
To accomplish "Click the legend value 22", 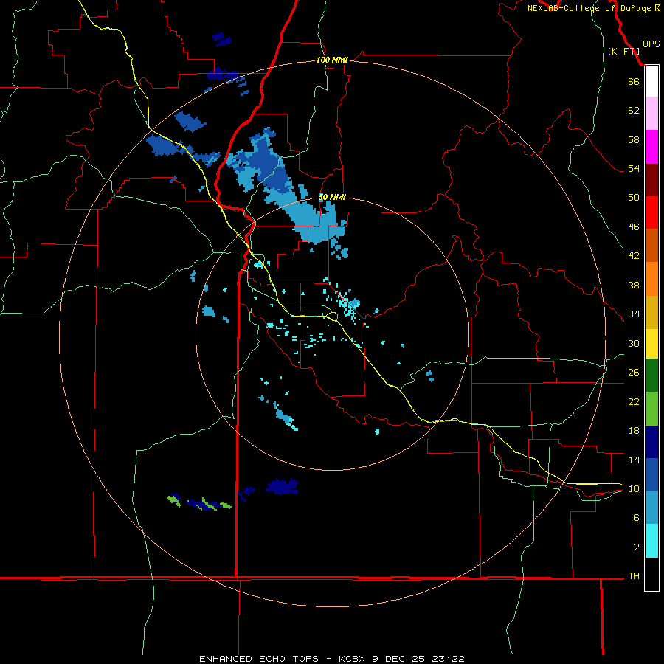I will coord(634,401).
